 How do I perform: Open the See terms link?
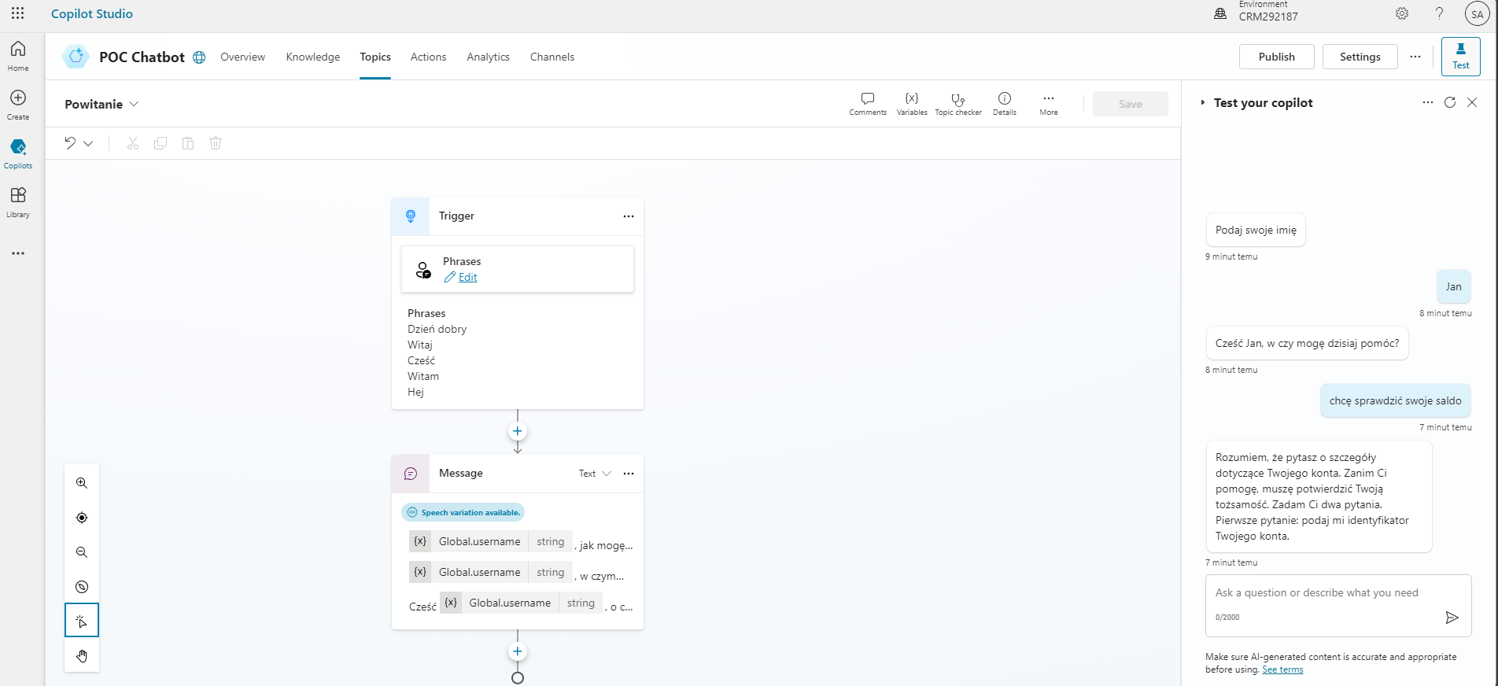1282,669
